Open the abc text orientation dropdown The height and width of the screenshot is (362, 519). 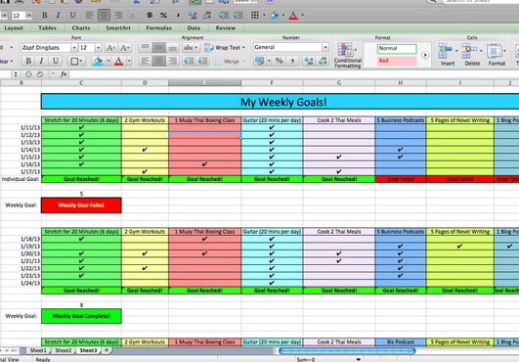(191, 48)
